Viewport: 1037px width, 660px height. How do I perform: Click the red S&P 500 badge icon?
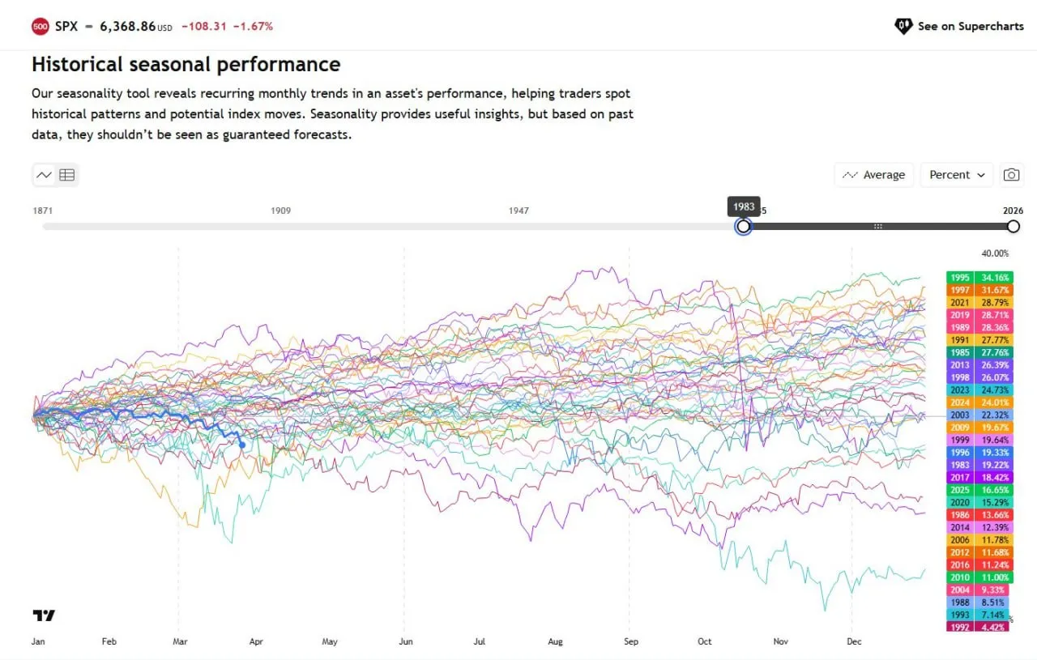pyautogui.click(x=39, y=25)
